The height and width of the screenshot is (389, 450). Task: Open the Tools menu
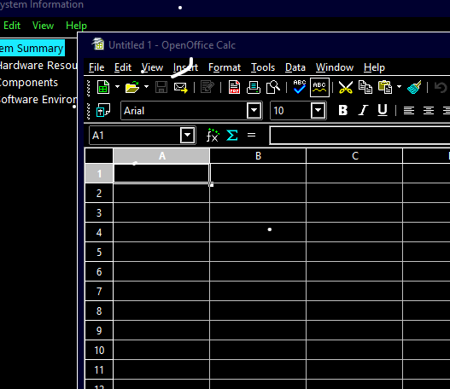[263, 67]
